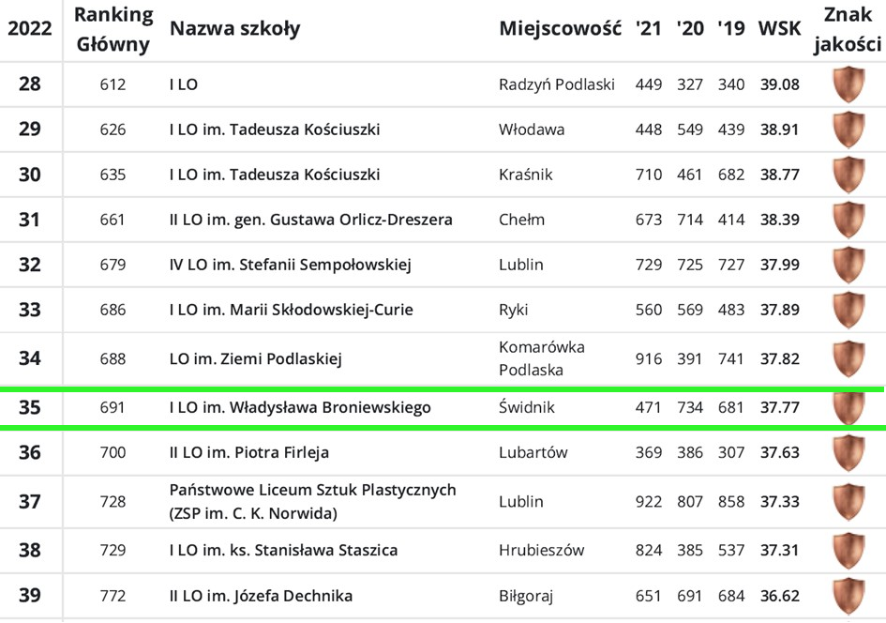Click bronze shield in Chełm school row
886x623 pixels.
pos(848,220)
